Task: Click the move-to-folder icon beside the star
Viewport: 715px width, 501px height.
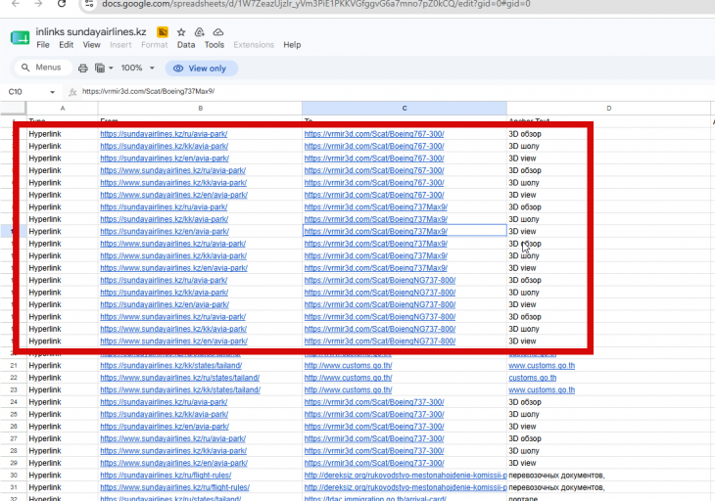Action: click(199, 32)
